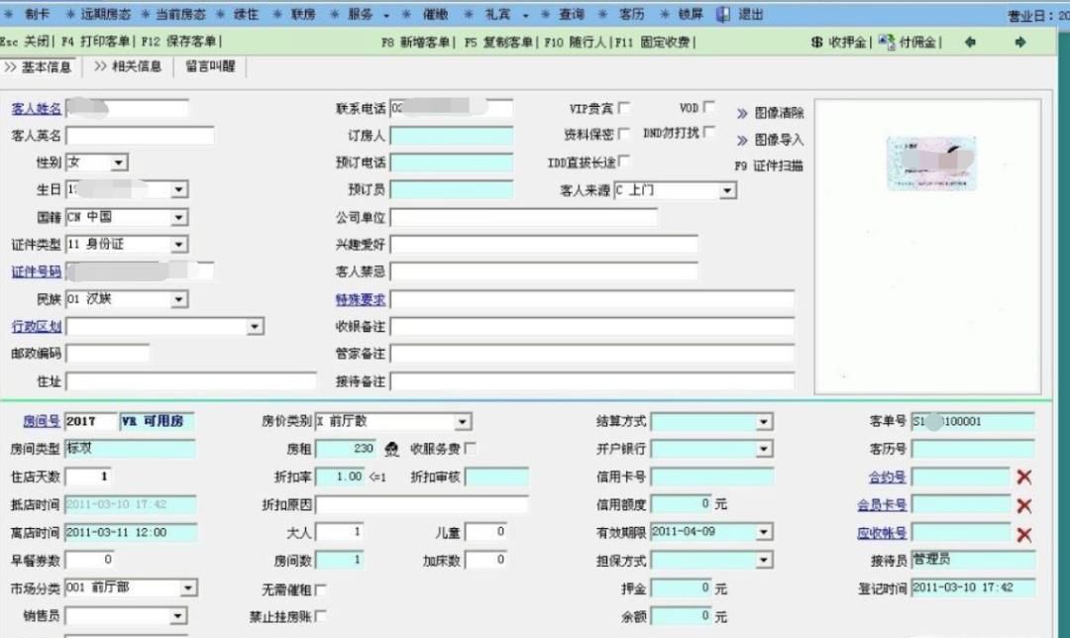Open the 房价类别 dropdown
This screenshot has height=638, width=1070.
tap(461, 420)
